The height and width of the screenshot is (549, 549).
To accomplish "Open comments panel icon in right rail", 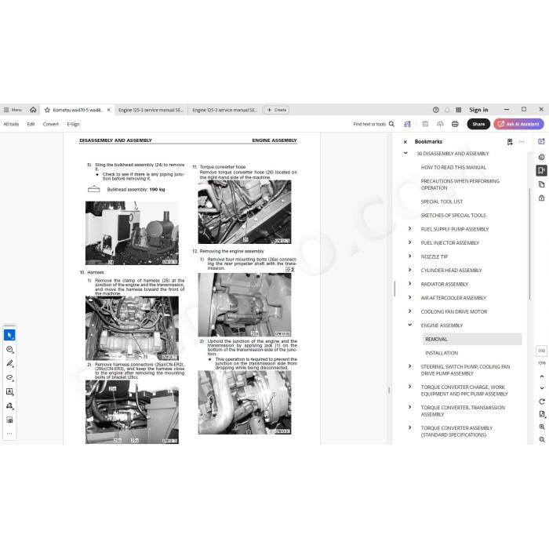I will click(541, 157).
